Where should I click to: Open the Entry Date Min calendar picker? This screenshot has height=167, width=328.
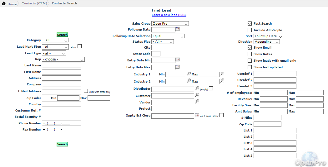pyautogui.click(x=177, y=60)
